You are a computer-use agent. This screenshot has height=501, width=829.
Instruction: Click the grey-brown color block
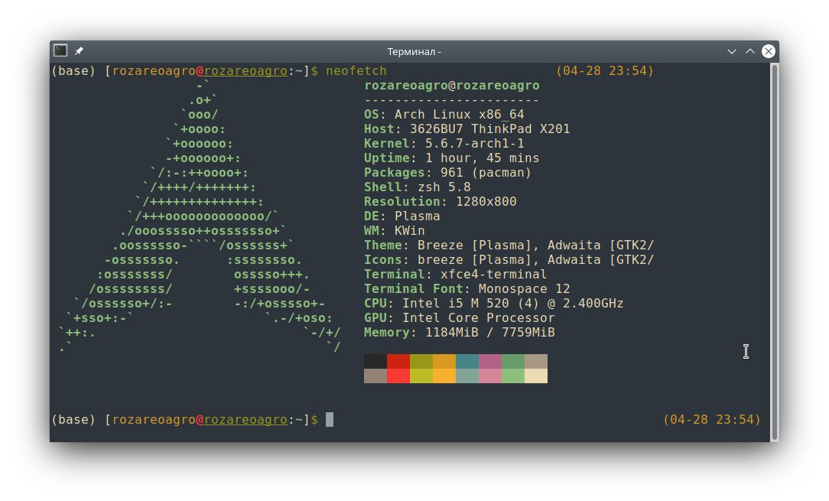click(375, 376)
